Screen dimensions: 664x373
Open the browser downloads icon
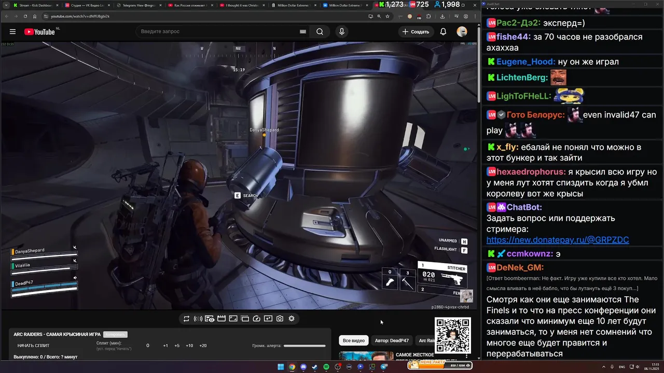point(442,16)
